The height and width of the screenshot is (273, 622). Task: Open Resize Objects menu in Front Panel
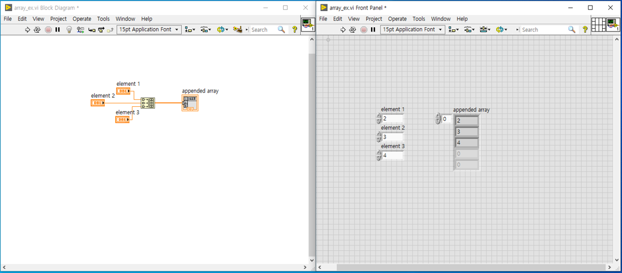485,29
